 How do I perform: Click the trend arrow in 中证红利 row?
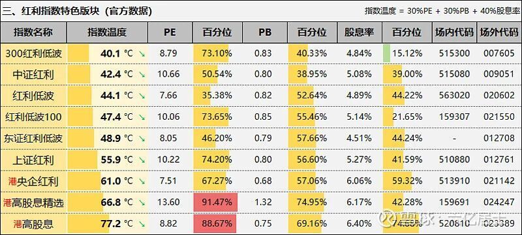tap(142, 75)
